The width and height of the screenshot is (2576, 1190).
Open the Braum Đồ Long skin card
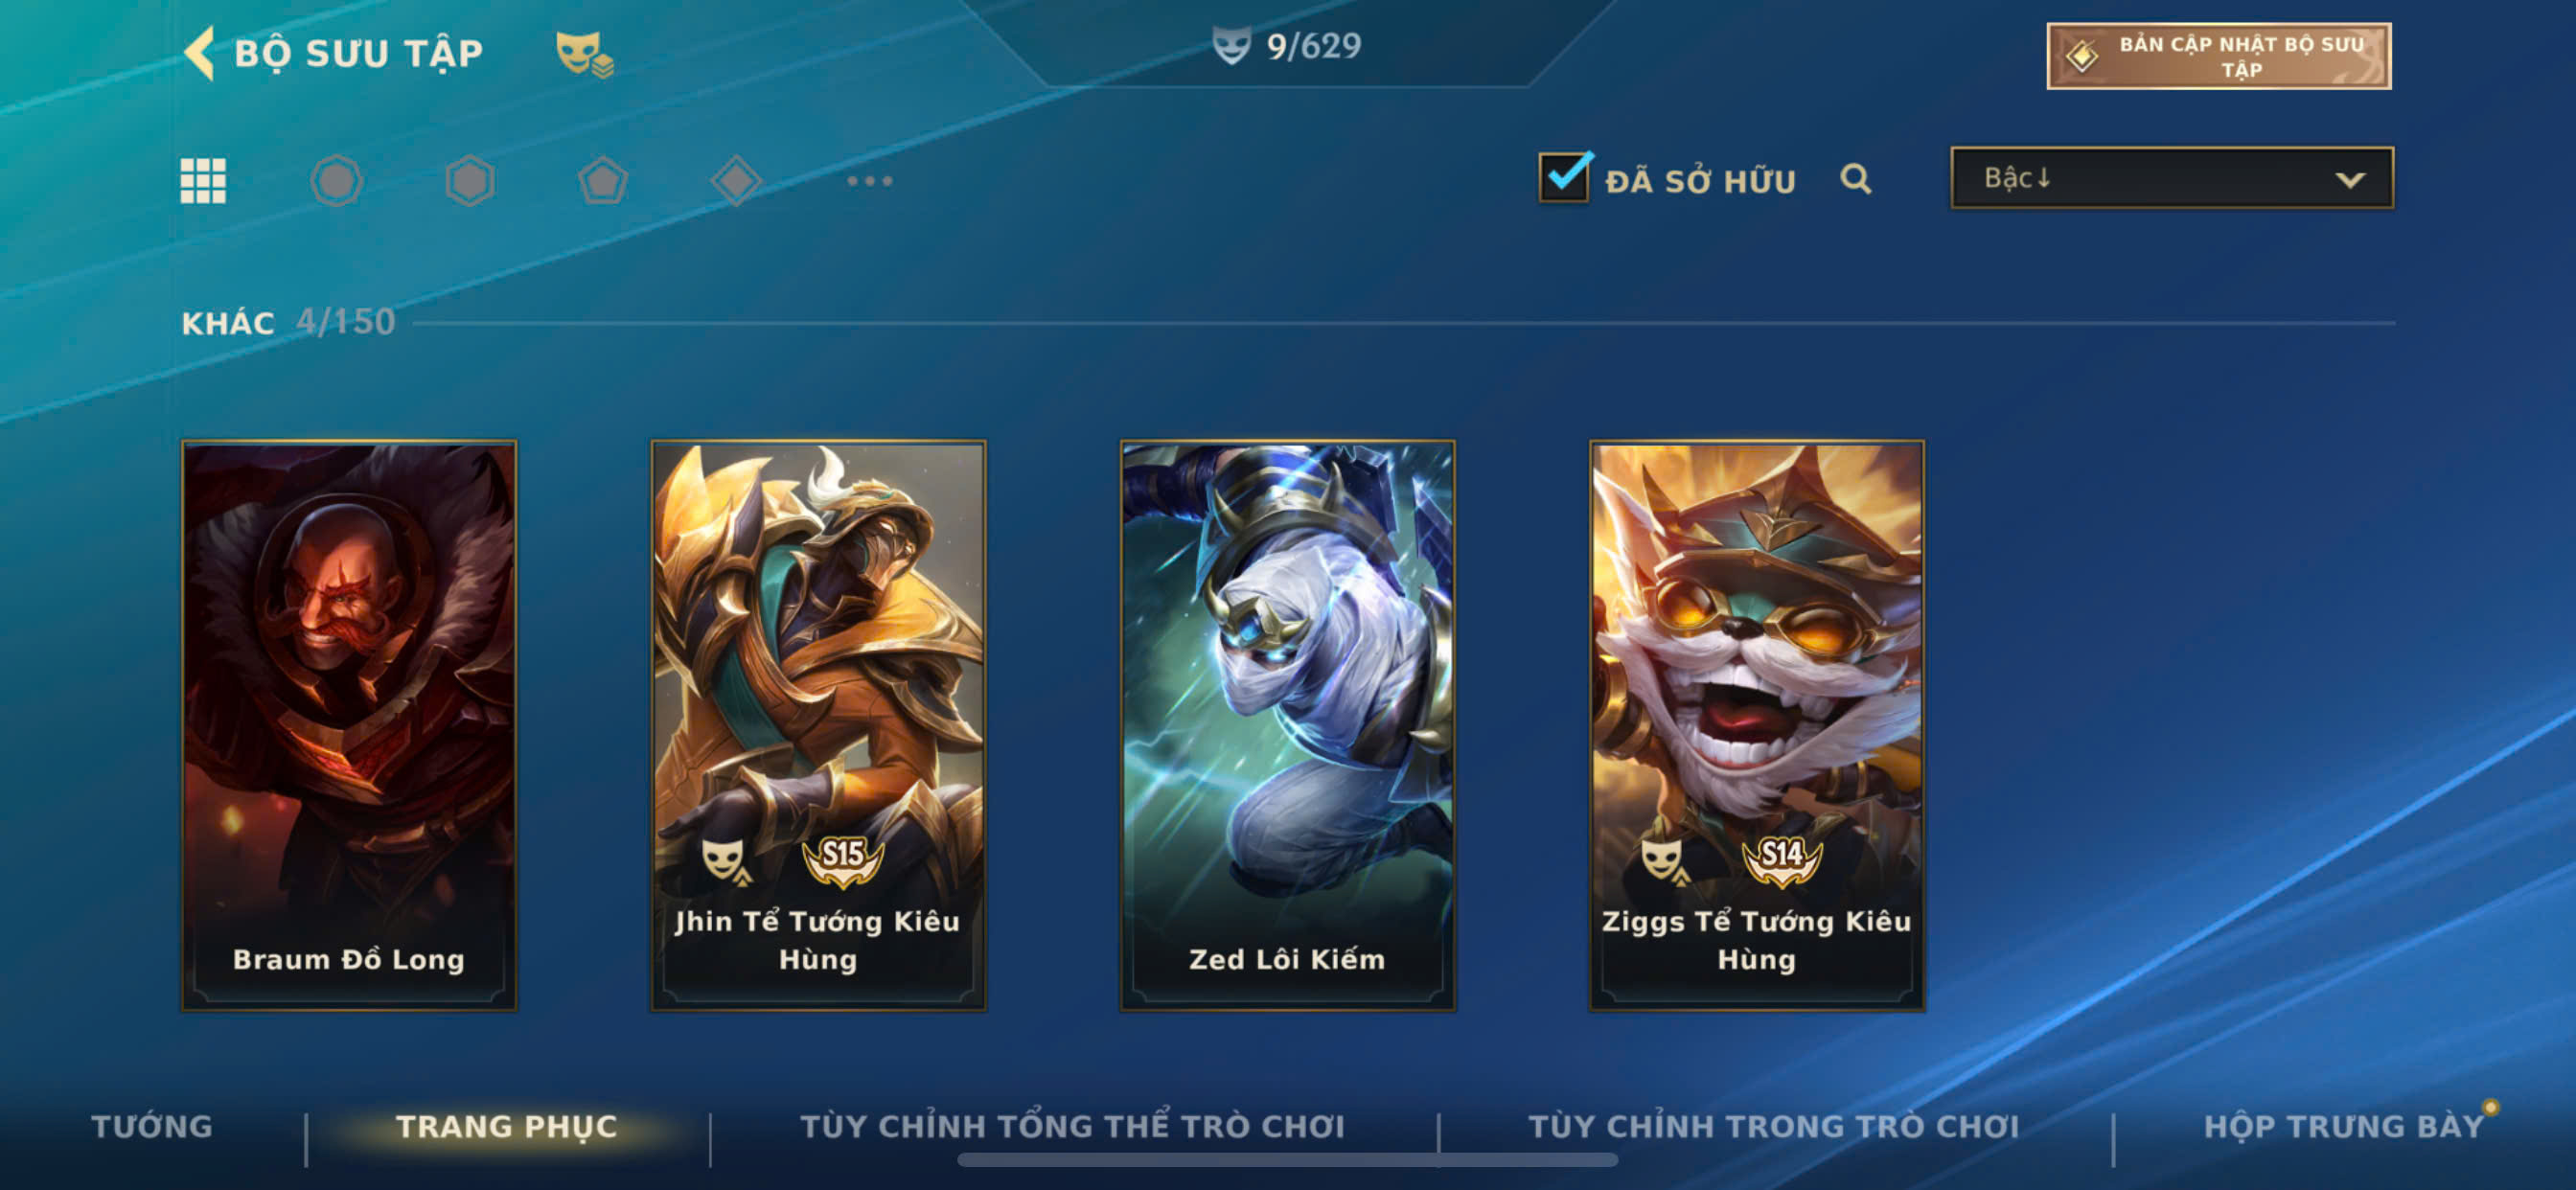[349, 725]
